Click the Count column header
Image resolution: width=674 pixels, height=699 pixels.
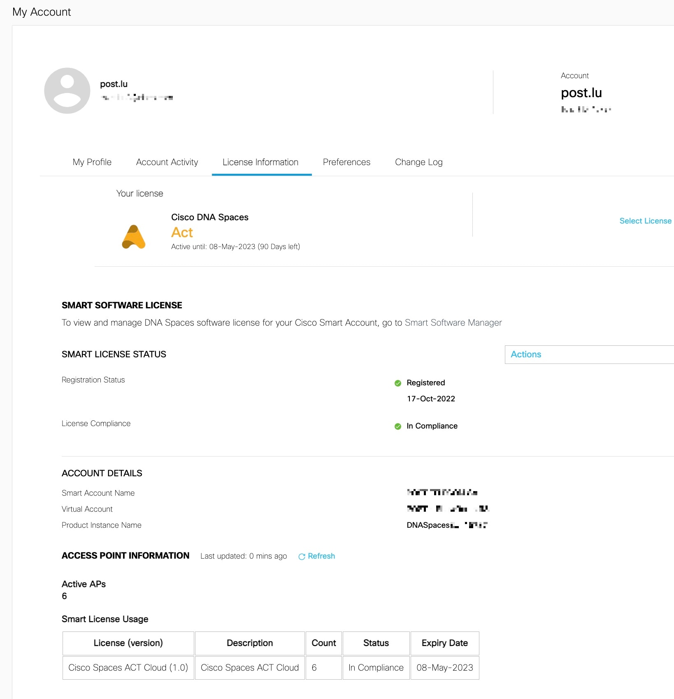[x=324, y=643]
